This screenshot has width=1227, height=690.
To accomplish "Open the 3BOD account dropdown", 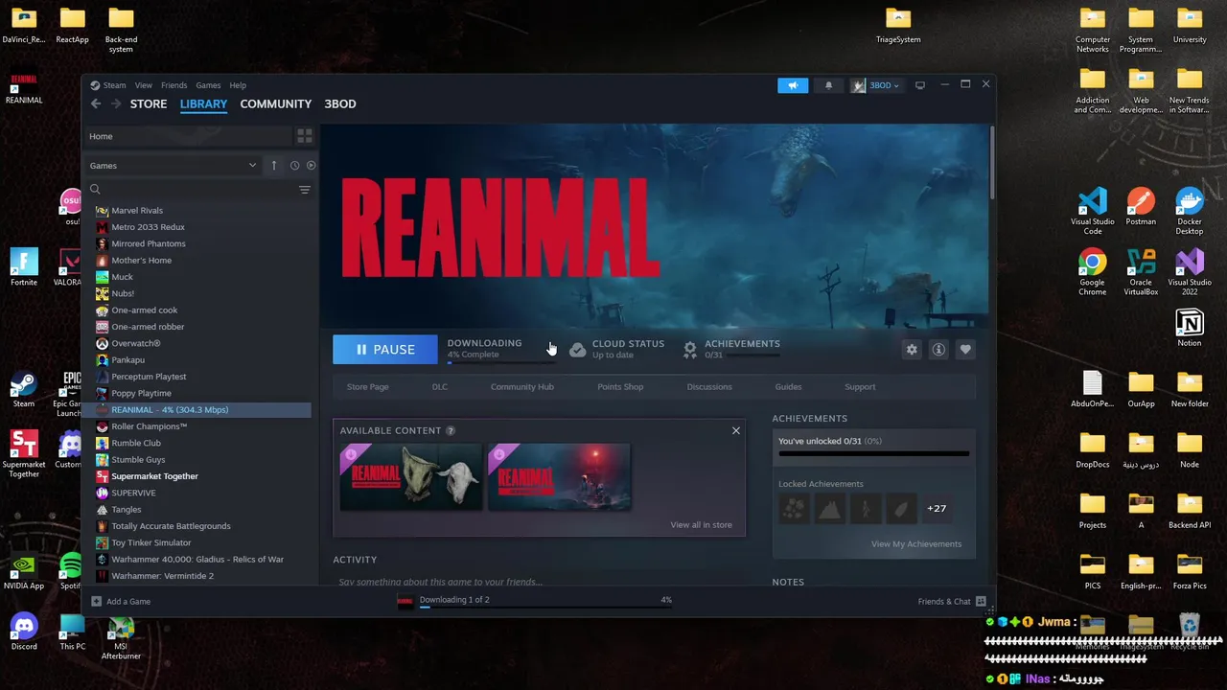I will (x=876, y=85).
